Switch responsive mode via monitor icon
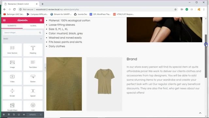Screen dimensions: 209x118 [19, 115]
